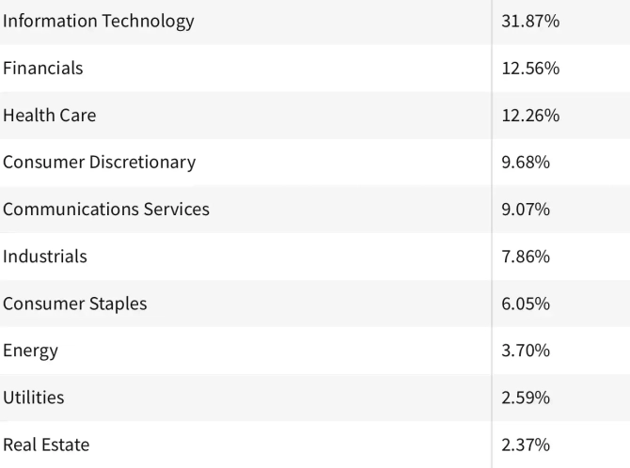Select the 31.87% value cell
Image resolution: width=630 pixels, height=468 pixels.
[530, 21]
